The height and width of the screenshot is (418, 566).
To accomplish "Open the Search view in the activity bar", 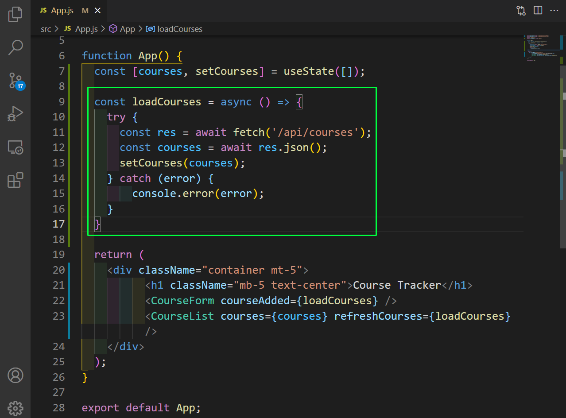I will pos(15,47).
